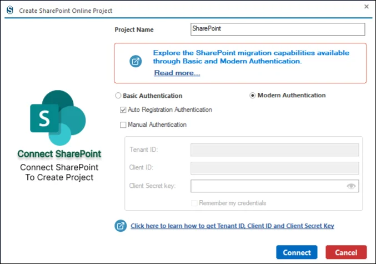The image size is (376, 264).
Task: Click the Connect SharePoint To Create Project text
Action: (x=59, y=172)
